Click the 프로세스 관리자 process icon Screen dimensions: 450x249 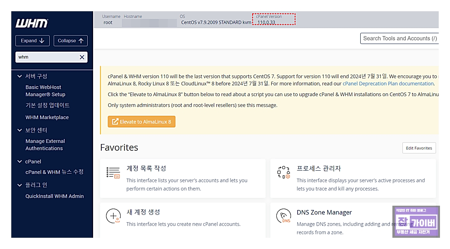pyautogui.click(x=283, y=172)
